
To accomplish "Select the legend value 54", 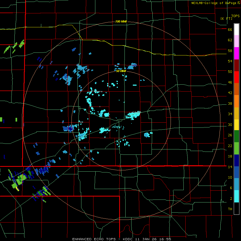I will tap(230, 61).
